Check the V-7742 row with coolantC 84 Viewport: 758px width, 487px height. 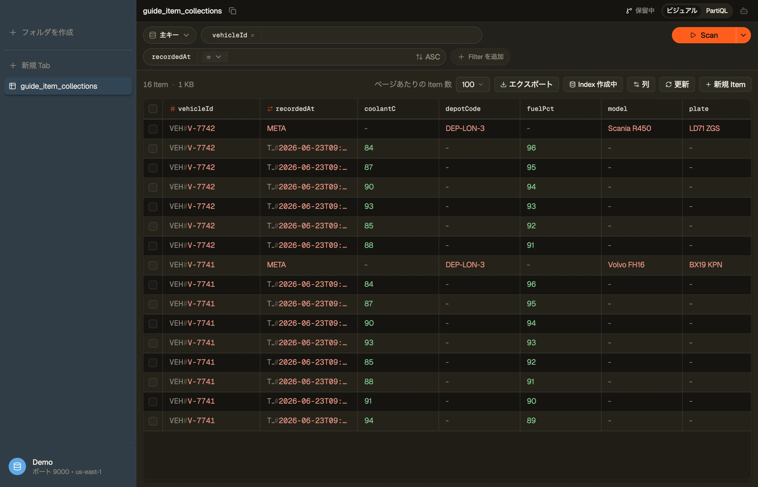(x=153, y=148)
